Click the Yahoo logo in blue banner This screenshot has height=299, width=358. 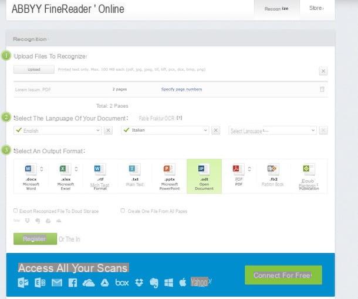coord(201,282)
